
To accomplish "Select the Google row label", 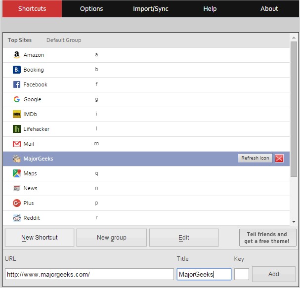I will (x=32, y=99).
